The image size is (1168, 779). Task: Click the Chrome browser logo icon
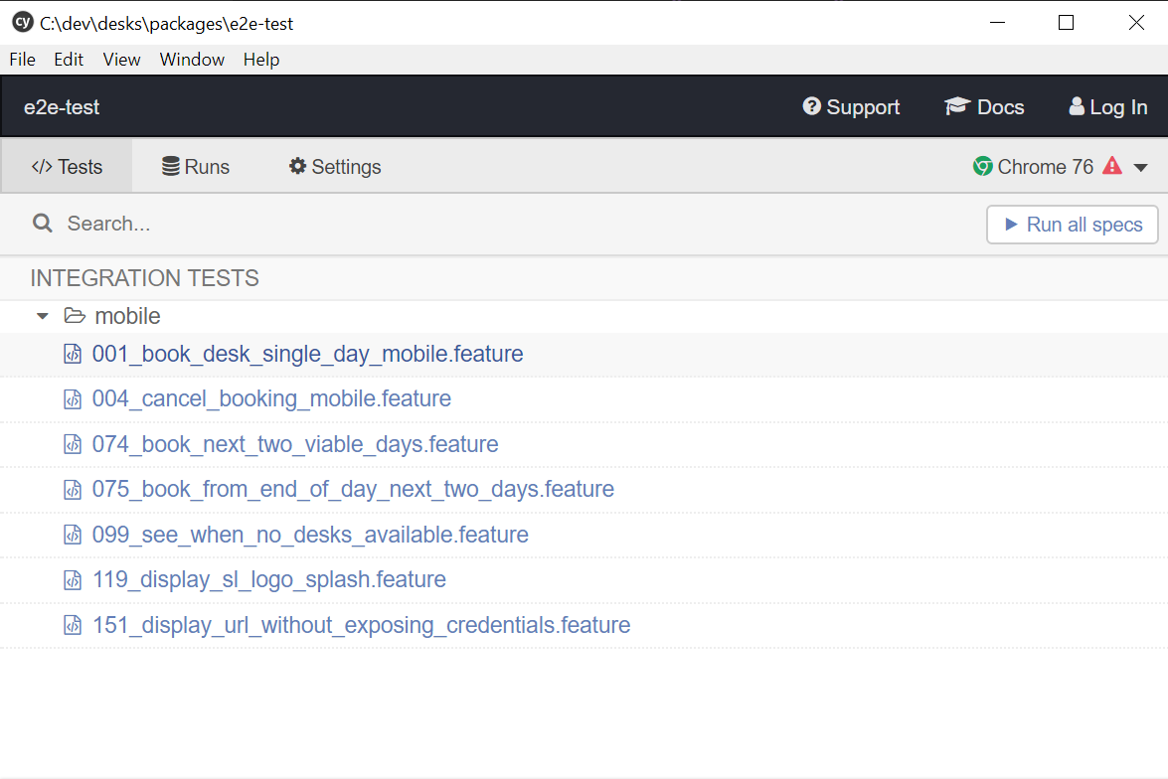pyautogui.click(x=983, y=167)
